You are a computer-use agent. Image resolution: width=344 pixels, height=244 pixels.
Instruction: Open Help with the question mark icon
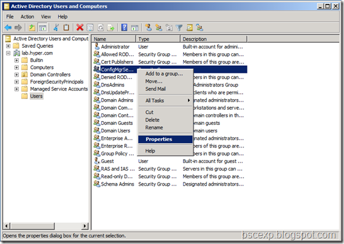pyautogui.click(x=125, y=28)
